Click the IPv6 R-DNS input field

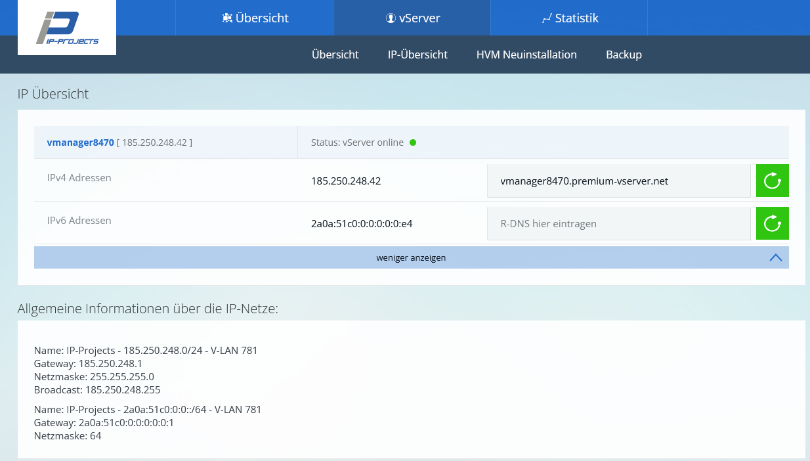click(619, 223)
